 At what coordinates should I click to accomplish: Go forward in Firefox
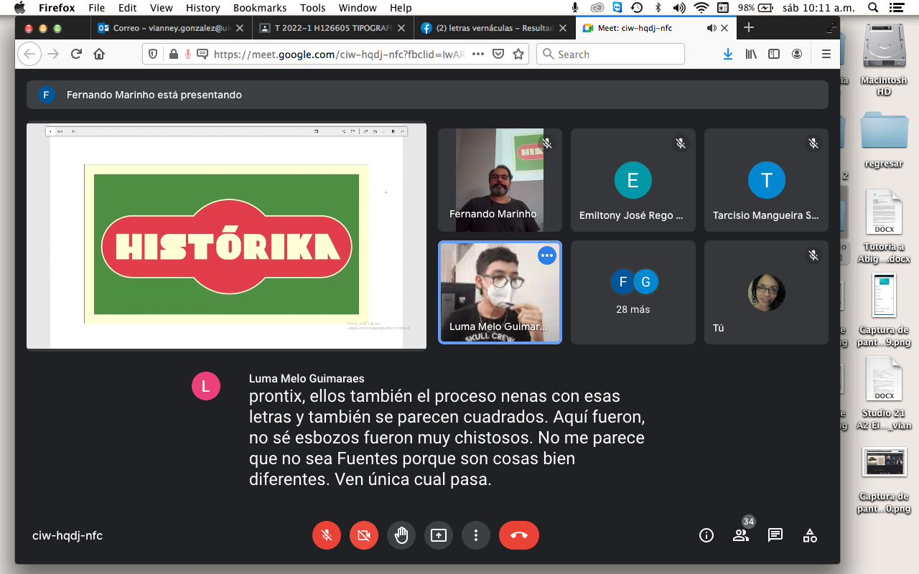pos(53,54)
